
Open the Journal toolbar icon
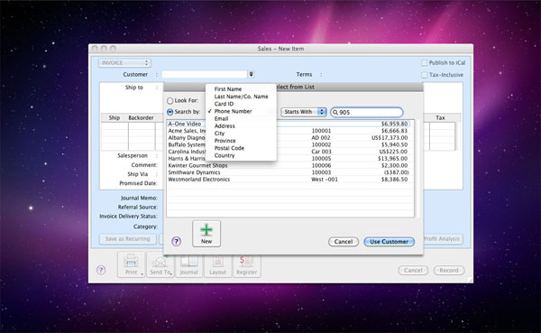tap(188, 264)
